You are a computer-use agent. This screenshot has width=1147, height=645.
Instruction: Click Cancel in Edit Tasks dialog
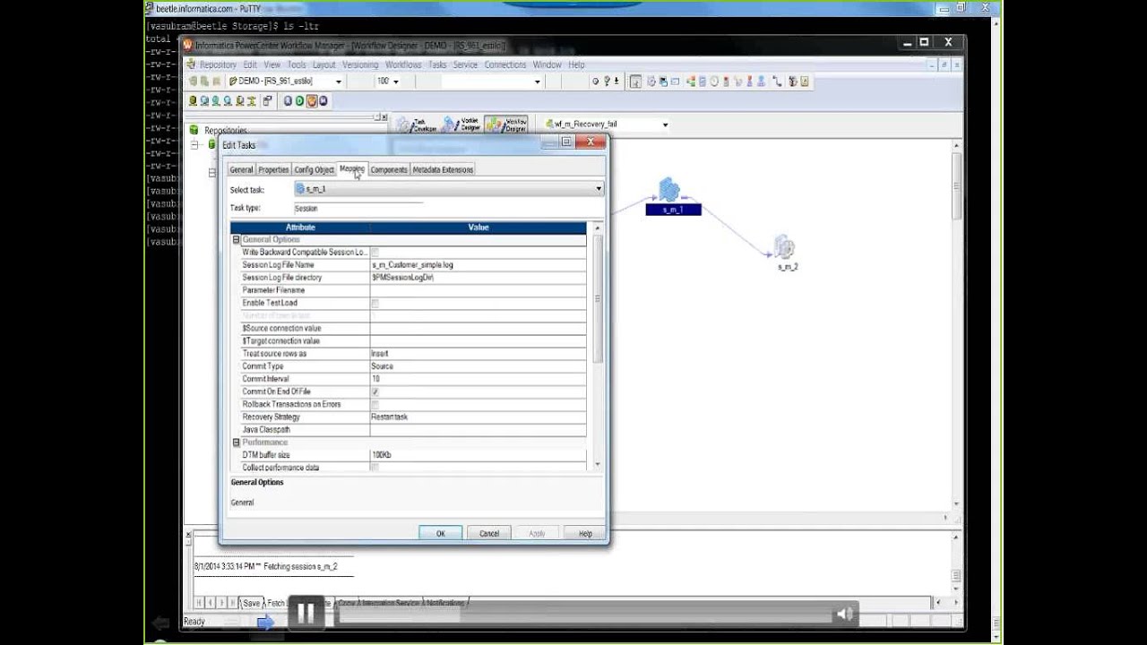[489, 533]
